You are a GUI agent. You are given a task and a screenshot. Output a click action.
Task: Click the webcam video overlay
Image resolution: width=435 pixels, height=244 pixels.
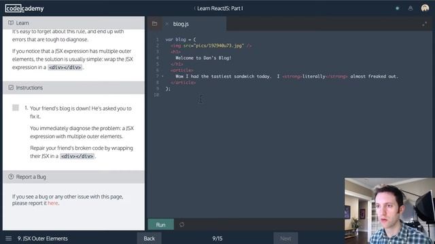click(x=389, y=211)
